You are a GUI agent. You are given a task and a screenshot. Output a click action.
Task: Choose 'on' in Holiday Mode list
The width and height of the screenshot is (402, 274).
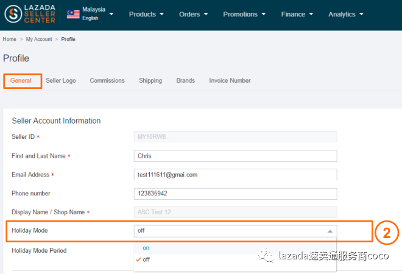pyautogui.click(x=235, y=248)
